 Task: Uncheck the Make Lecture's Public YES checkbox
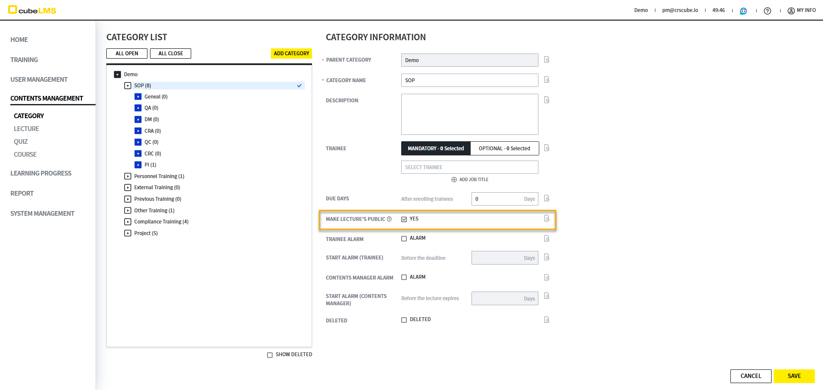point(404,219)
